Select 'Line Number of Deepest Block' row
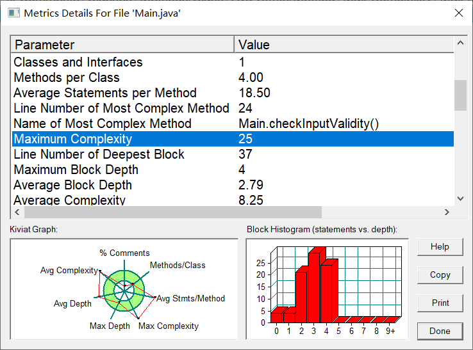This screenshot has width=473, height=350. (x=233, y=154)
